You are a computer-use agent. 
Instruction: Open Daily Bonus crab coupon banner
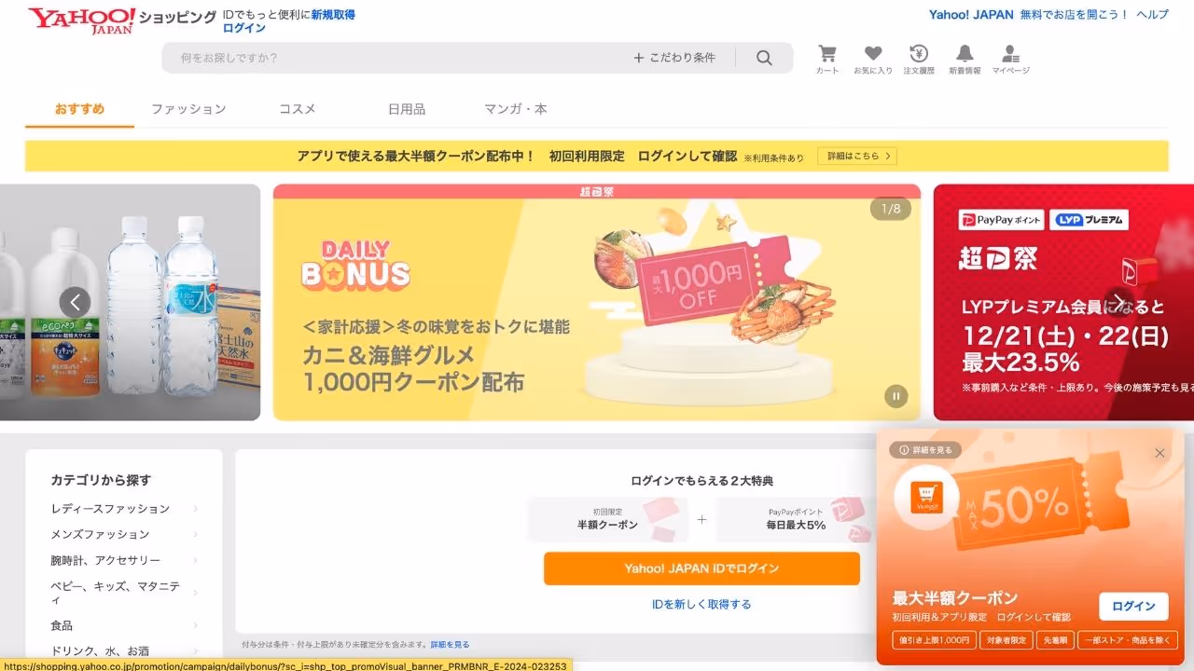[x=597, y=302]
